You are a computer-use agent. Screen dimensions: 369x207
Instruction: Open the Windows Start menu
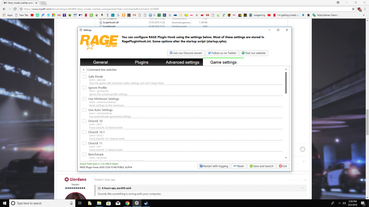point(4,203)
